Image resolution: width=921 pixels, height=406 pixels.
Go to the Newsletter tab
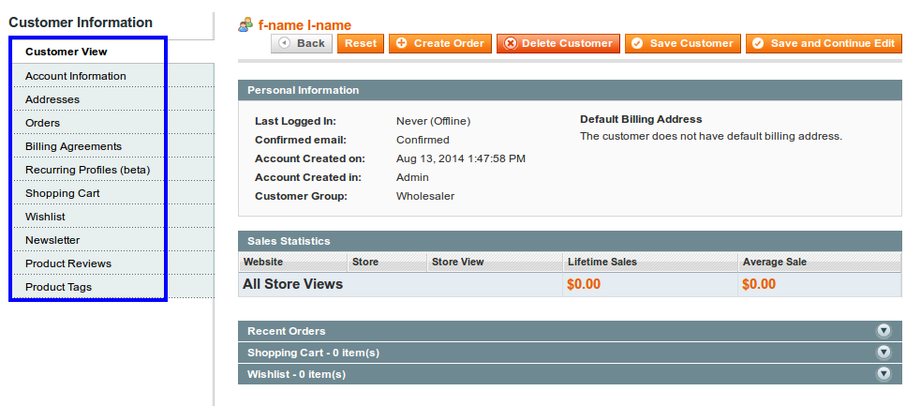pos(52,240)
